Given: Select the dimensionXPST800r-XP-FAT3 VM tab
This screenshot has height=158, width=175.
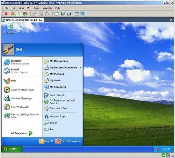Looking at the screenshot, I should click(x=23, y=20).
